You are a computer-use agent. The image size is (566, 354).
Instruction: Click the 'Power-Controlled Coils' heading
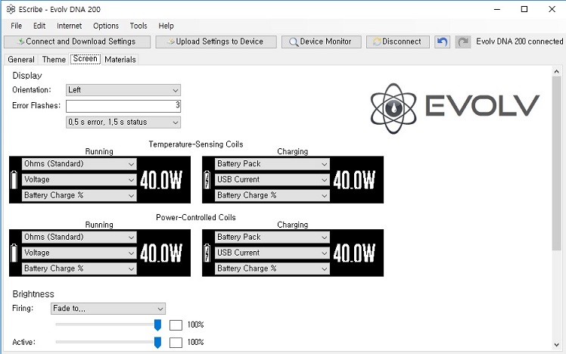point(196,218)
